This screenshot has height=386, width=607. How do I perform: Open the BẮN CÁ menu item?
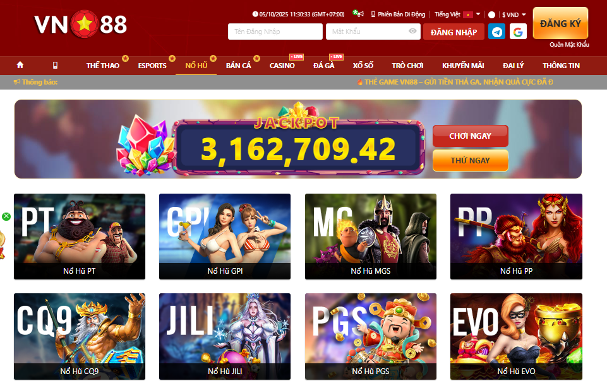click(239, 66)
